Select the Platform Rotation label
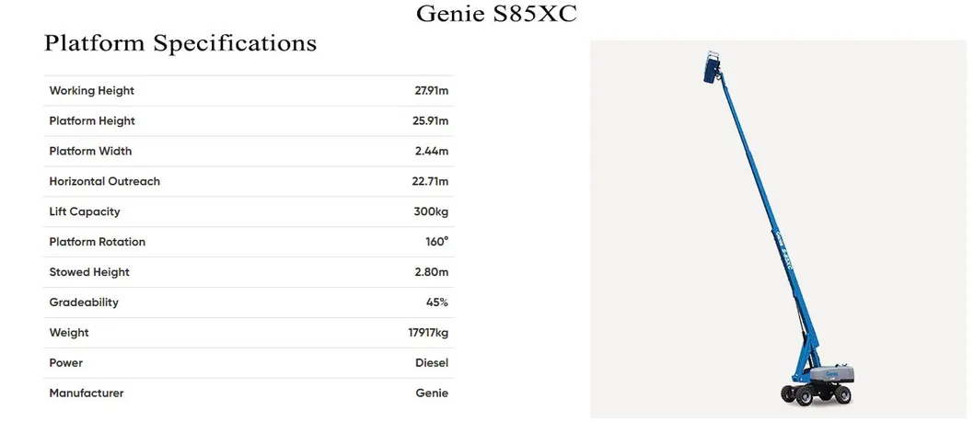The height and width of the screenshot is (422, 974). tap(97, 243)
